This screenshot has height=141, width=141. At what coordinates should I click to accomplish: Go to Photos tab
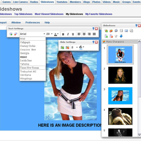tap(96, 2)
